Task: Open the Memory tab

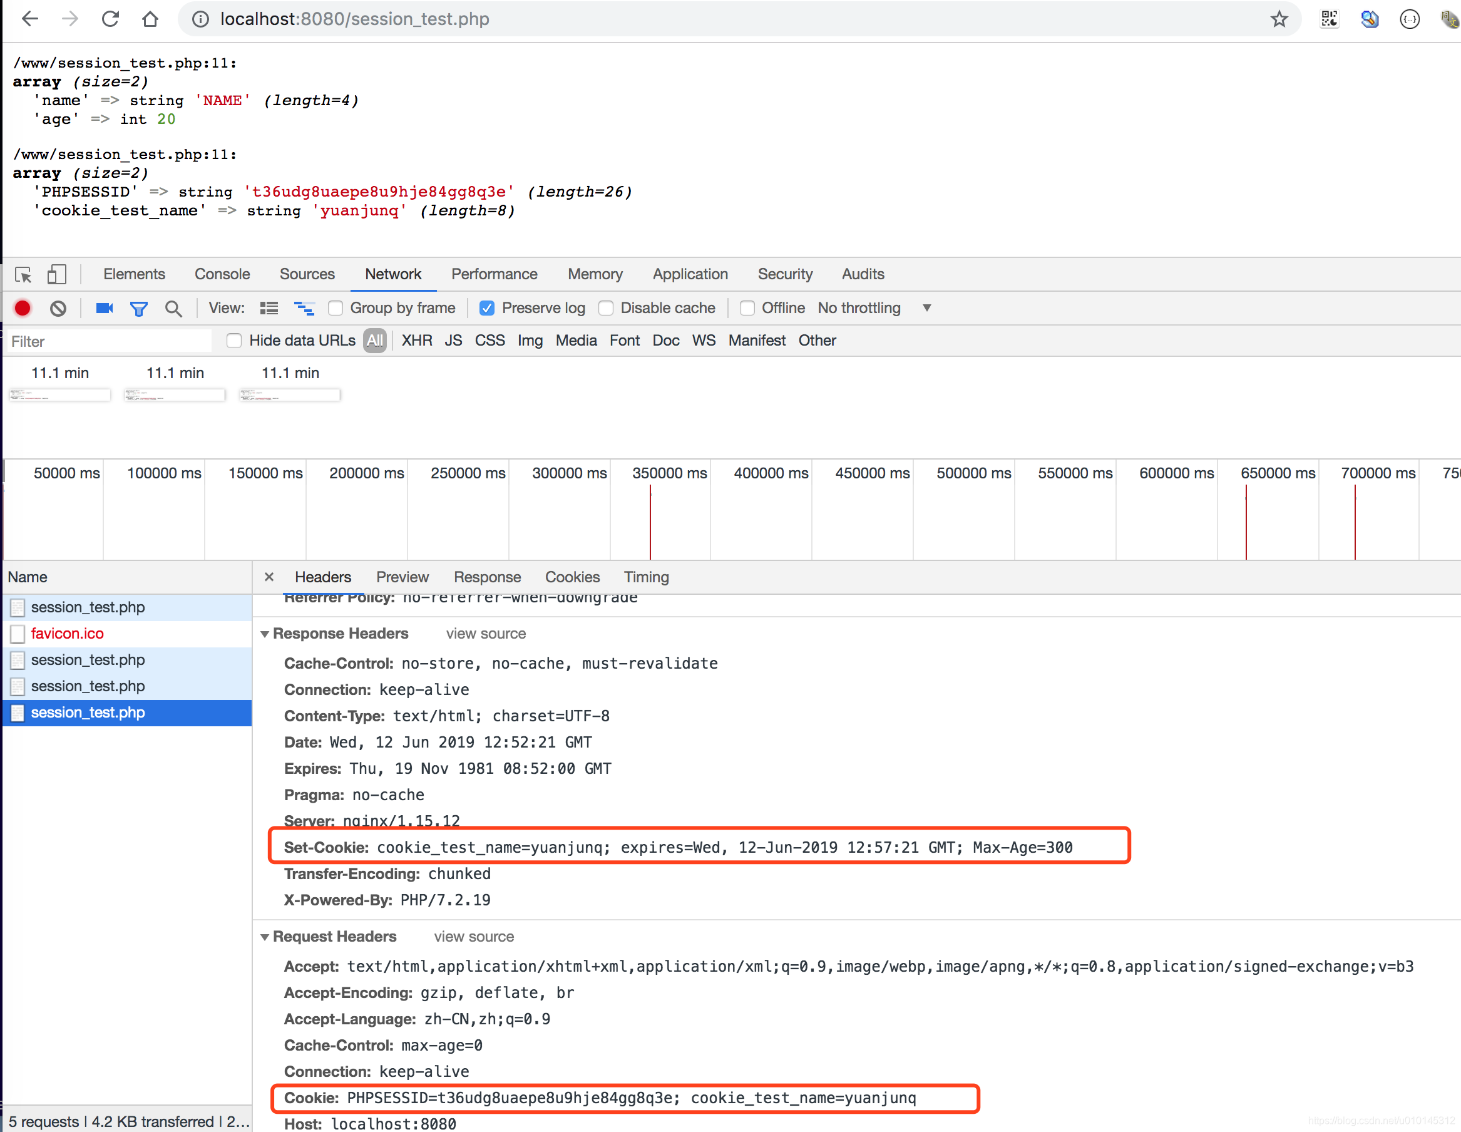Action: [595, 274]
